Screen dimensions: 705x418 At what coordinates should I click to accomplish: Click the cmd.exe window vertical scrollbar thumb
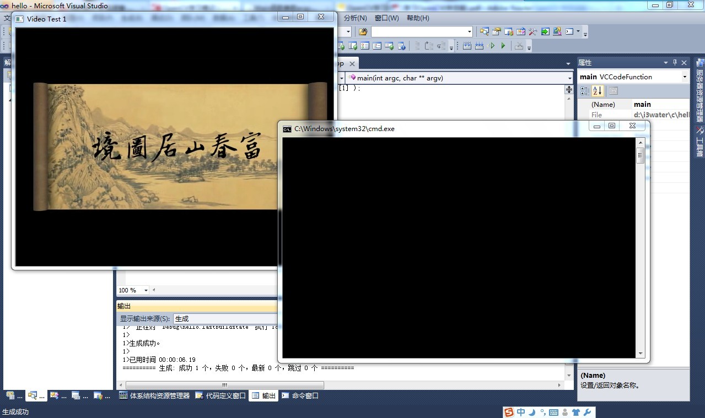tap(640, 155)
